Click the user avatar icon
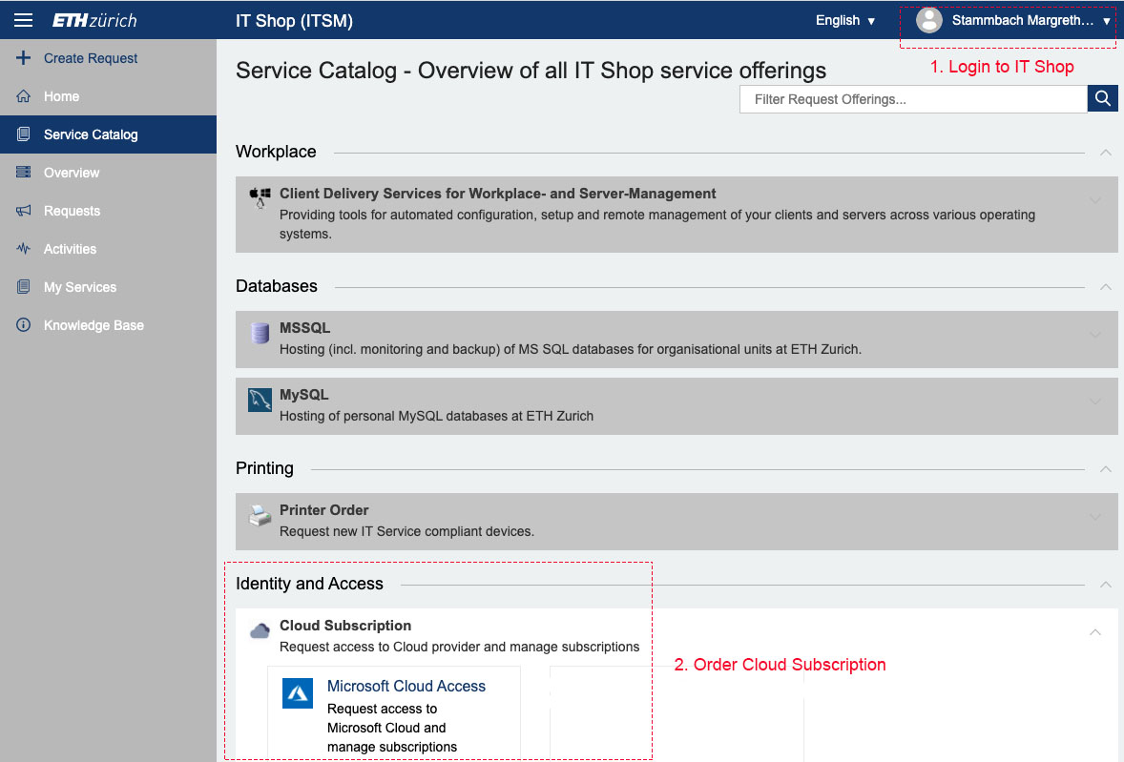Image resolution: width=1124 pixels, height=762 pixels. tap(929, 20)
